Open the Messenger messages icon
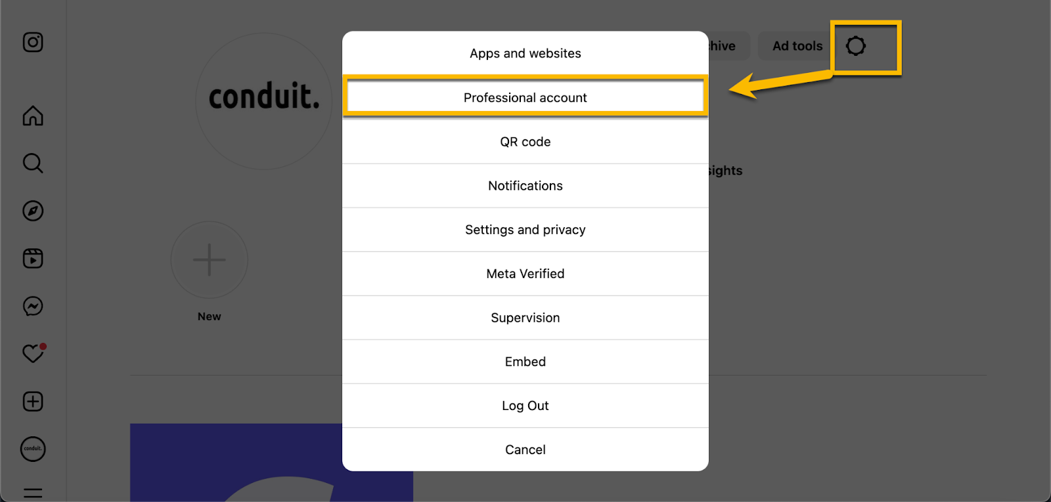1051x502 pixels. click(x=33, y=306)
